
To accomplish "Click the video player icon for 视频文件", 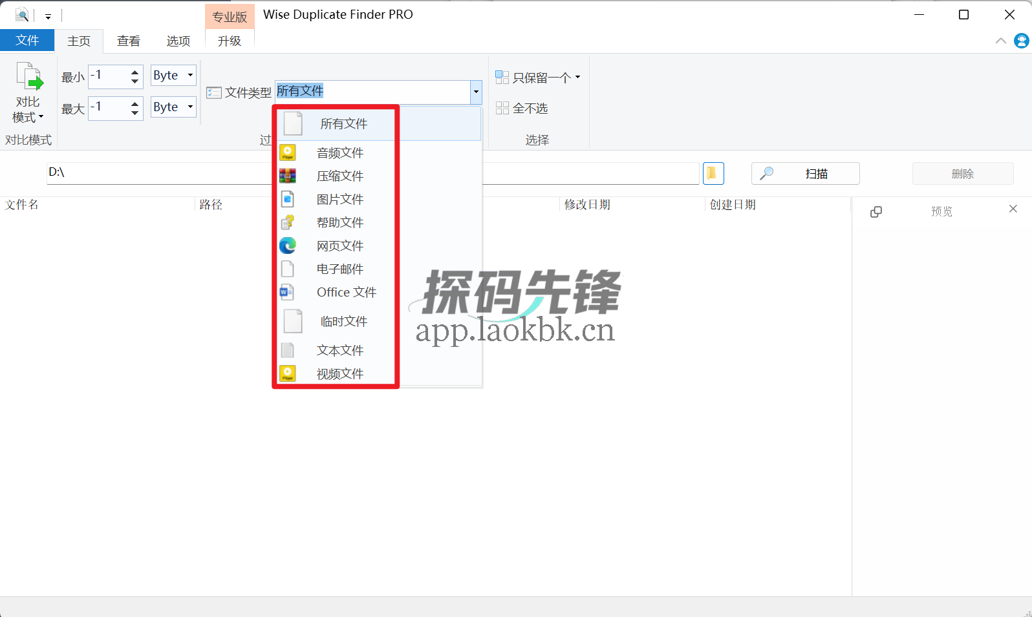I will pos(288,373).
